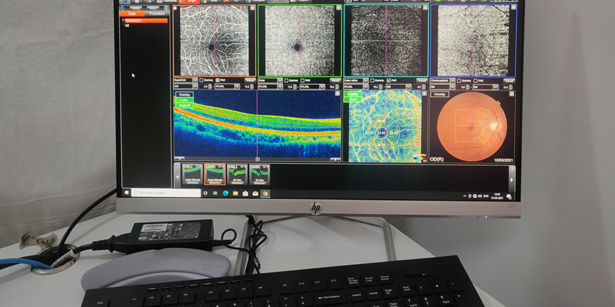
Task: Enable Gamma checkbox under Superficial image
Action: [x=202, y=80]
